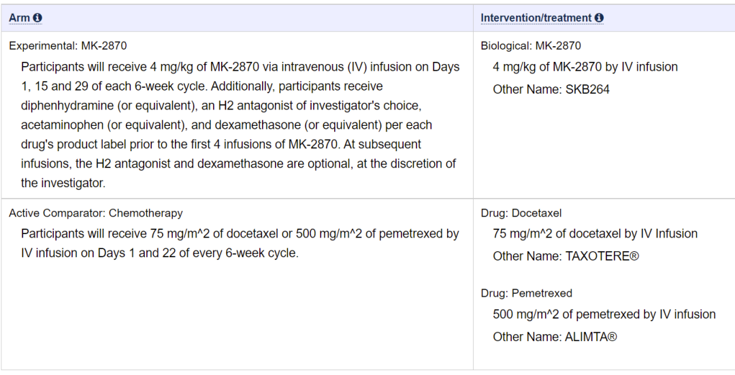Select the Active Comparator: Chemotherapy arm title

pos(95,213)
